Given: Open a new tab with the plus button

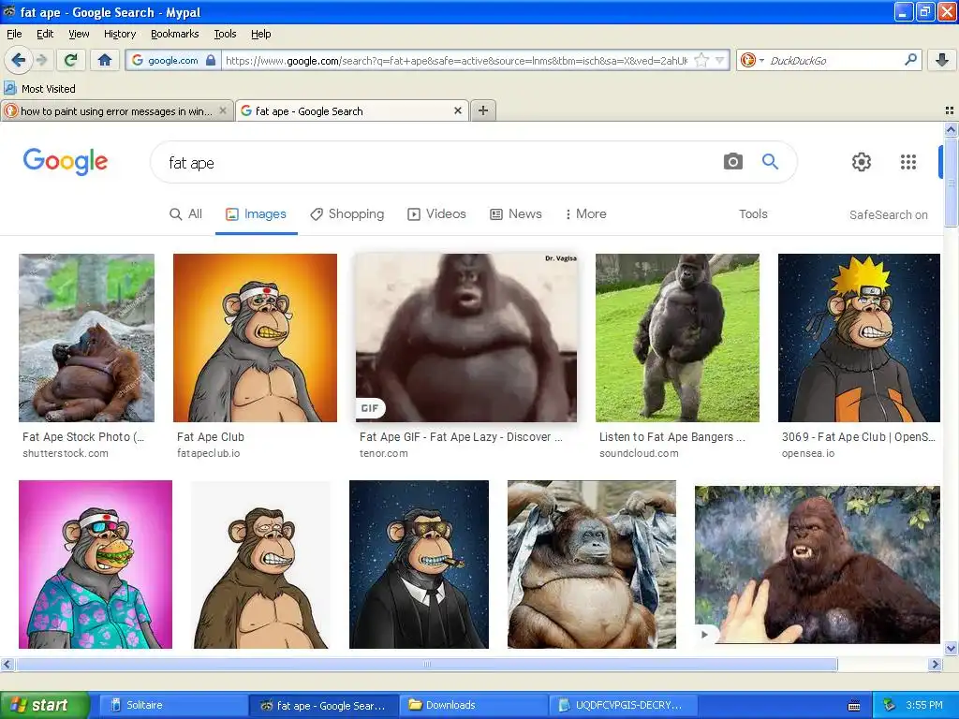Looking at the screenshot, I should click(483, 110).
